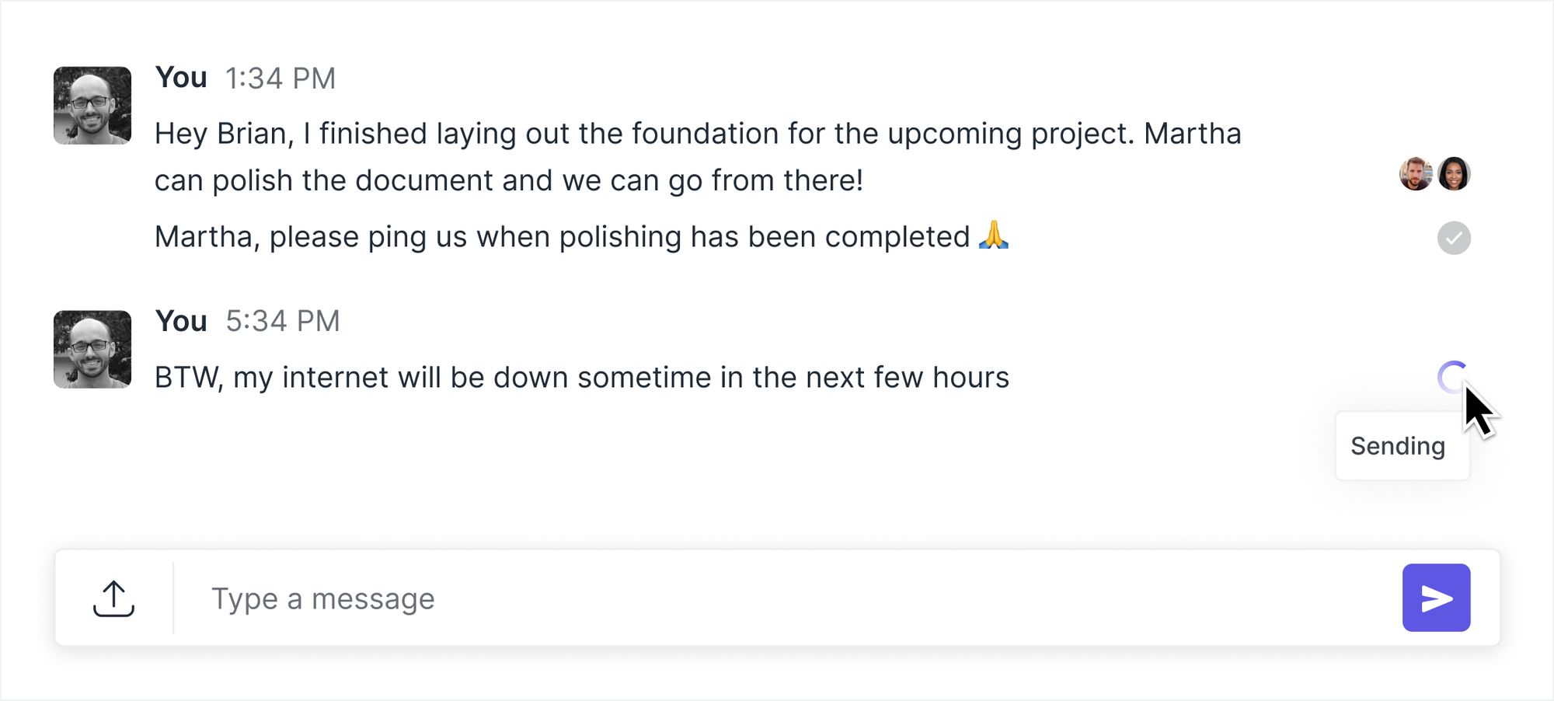The image size is (1554, 701).
Task: Select the "Martha, please ping us" message
Action: (581, 236)
